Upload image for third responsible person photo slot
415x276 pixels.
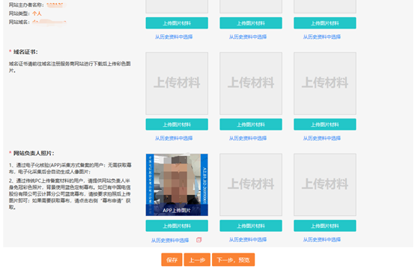point(325,226)
